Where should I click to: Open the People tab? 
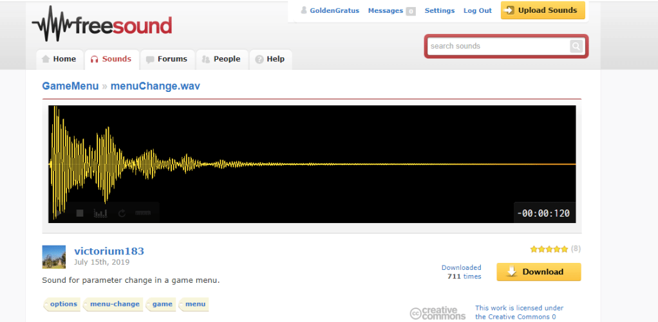(x=221, y=59)
